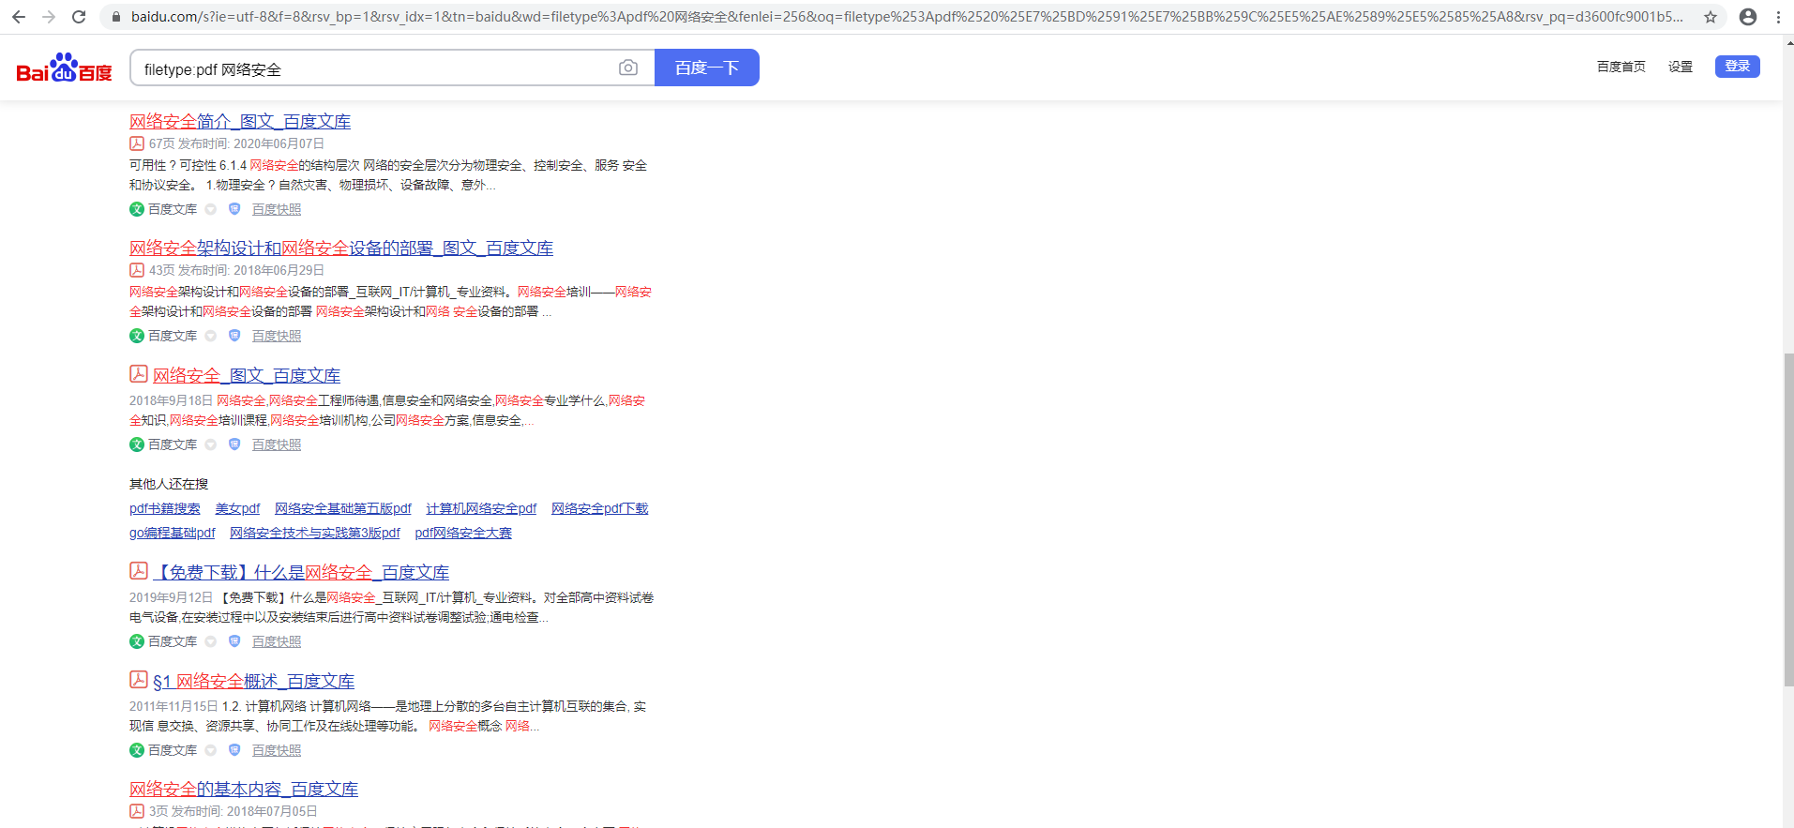This screenshot has width=1794, height=828.
Task: Expand grey dropdown arrow under 网络安全_图文 result
Action: point(211,444)
